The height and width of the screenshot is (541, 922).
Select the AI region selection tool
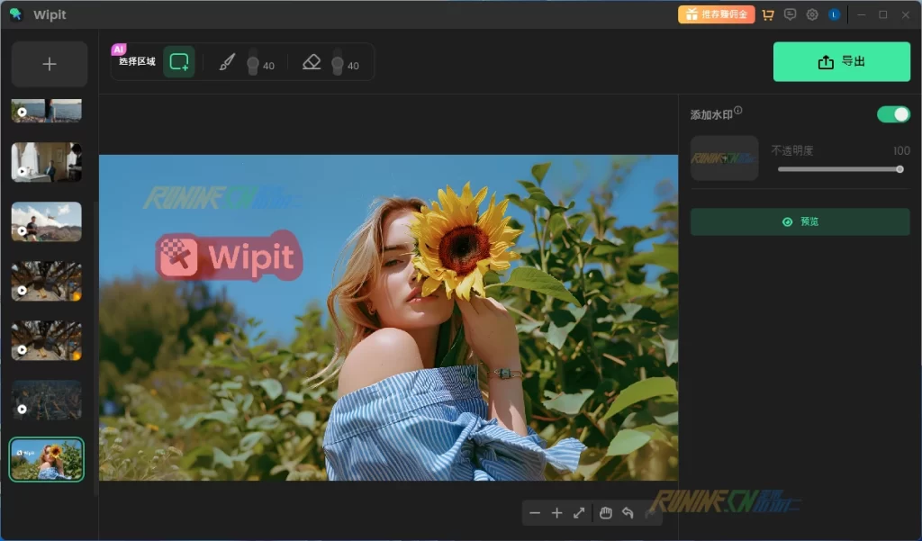(179, 62)
